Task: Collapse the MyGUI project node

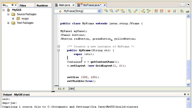Action: point(3,10)
